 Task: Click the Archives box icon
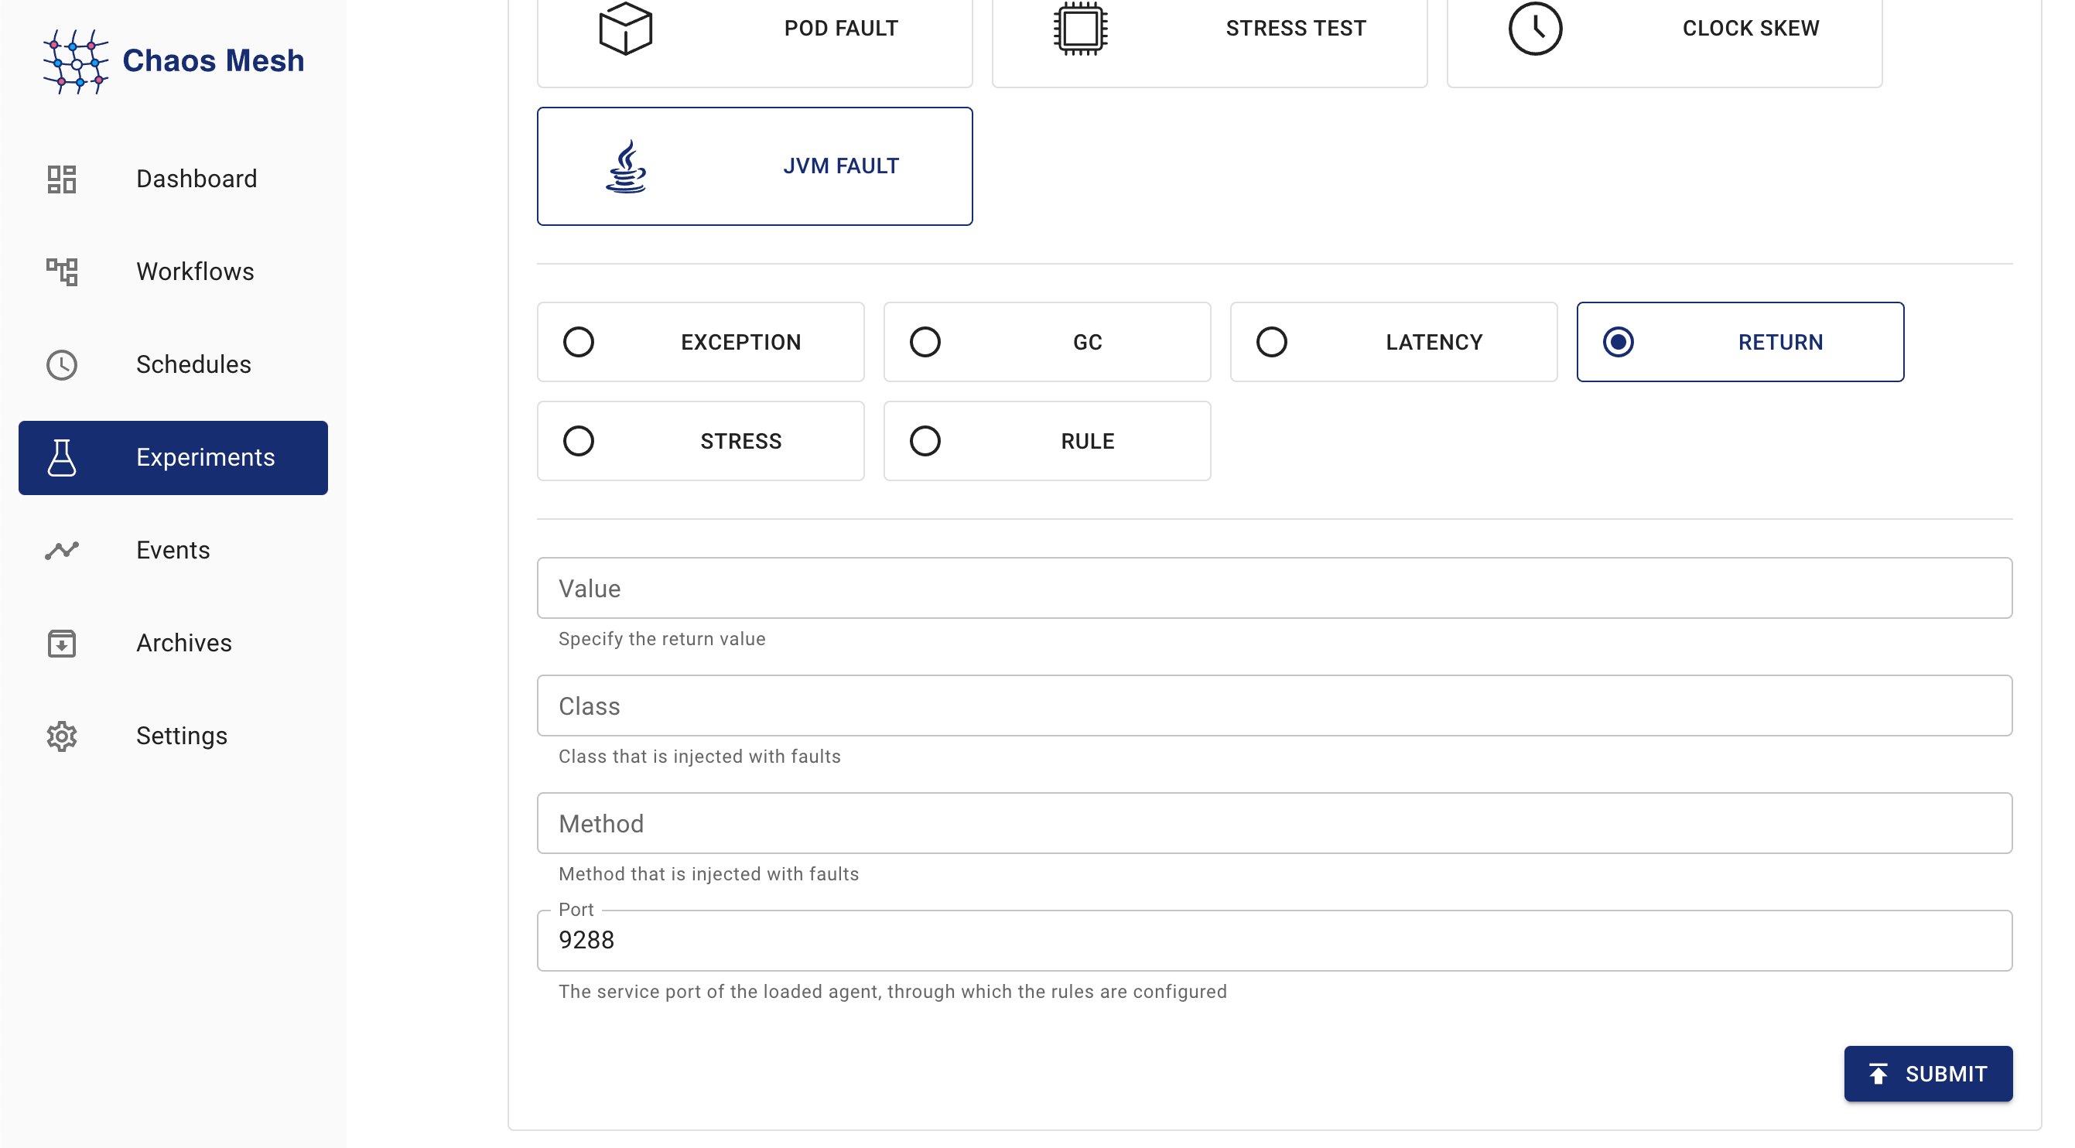pos(61,643)
